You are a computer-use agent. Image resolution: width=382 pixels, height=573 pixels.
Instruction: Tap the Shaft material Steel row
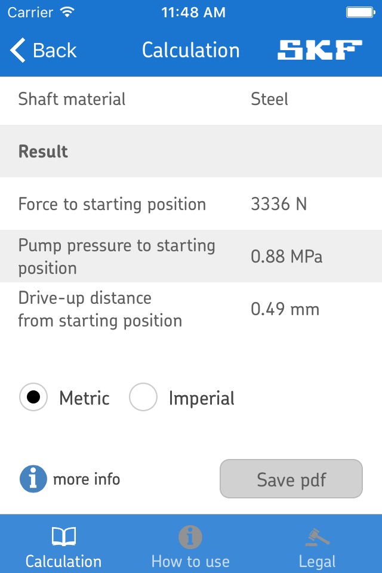click(x=191, y=99)
